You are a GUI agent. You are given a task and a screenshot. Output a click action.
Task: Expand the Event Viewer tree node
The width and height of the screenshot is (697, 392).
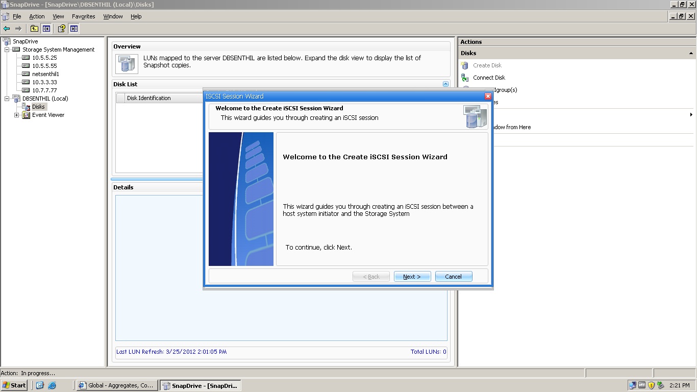17,115
